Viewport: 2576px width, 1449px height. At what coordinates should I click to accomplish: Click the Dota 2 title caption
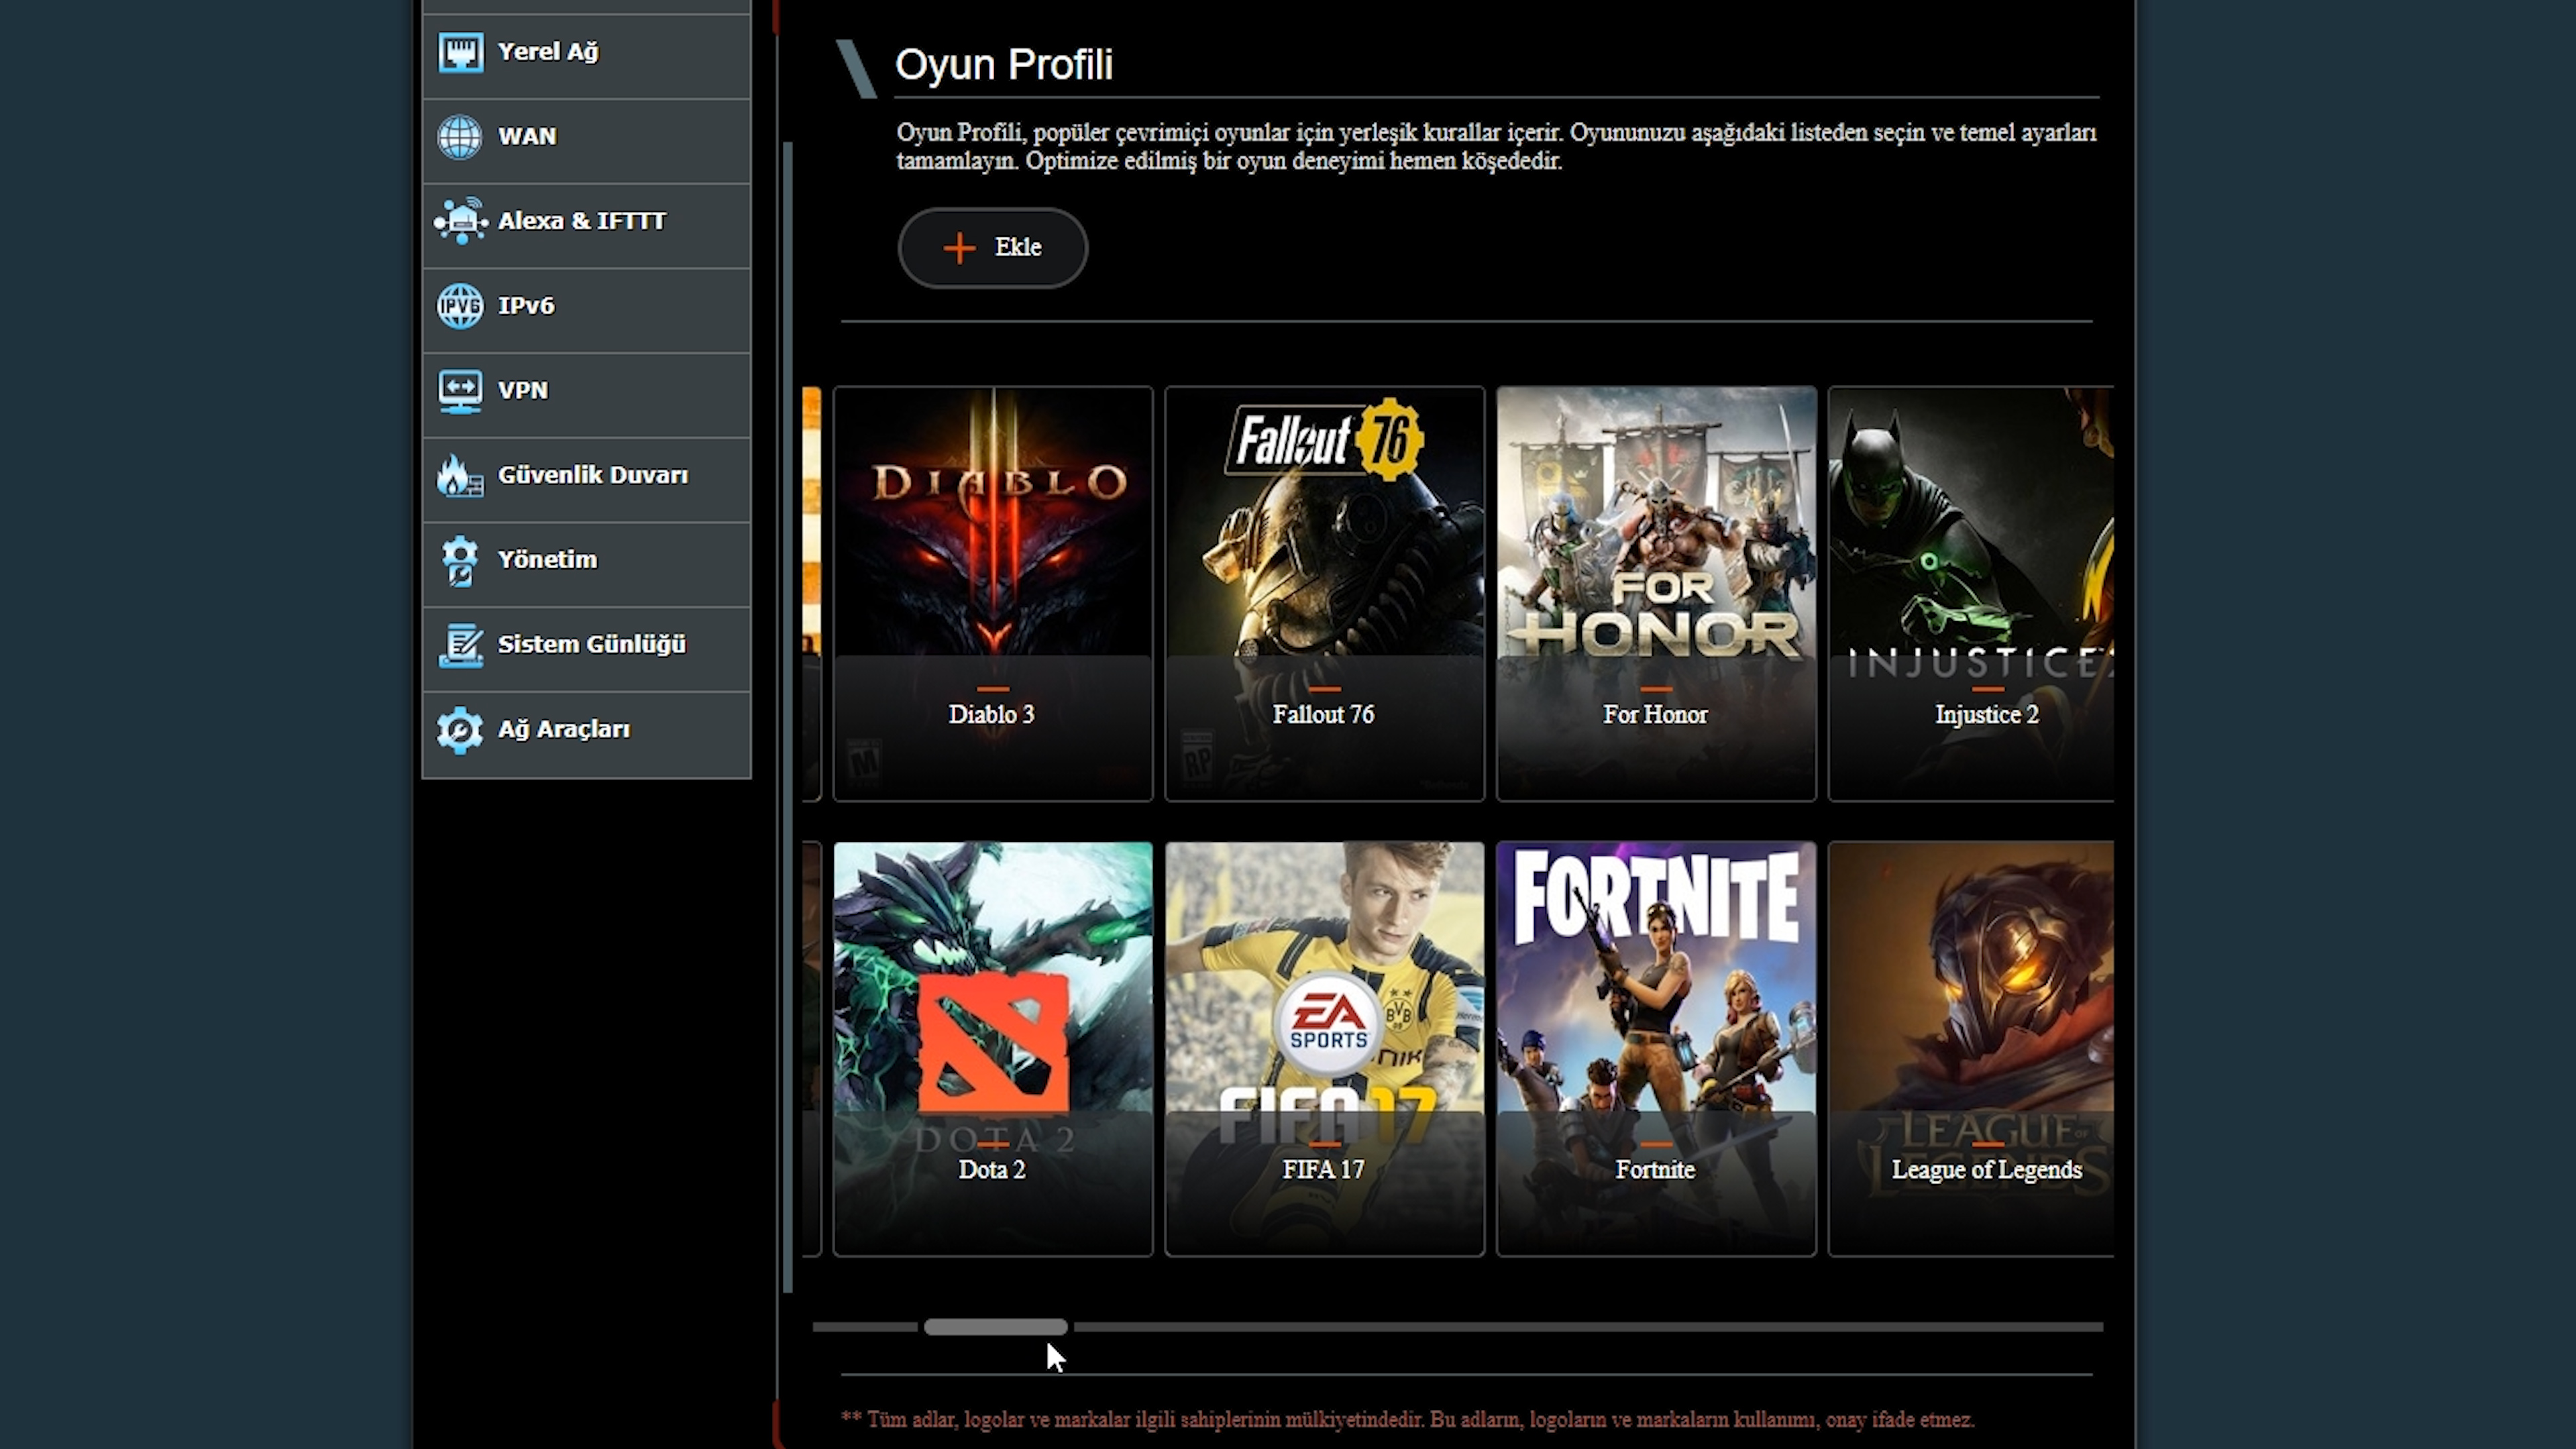[992, 1170]
